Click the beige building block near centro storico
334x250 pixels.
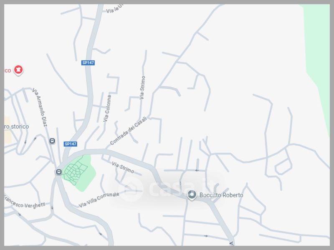[7, 130]
